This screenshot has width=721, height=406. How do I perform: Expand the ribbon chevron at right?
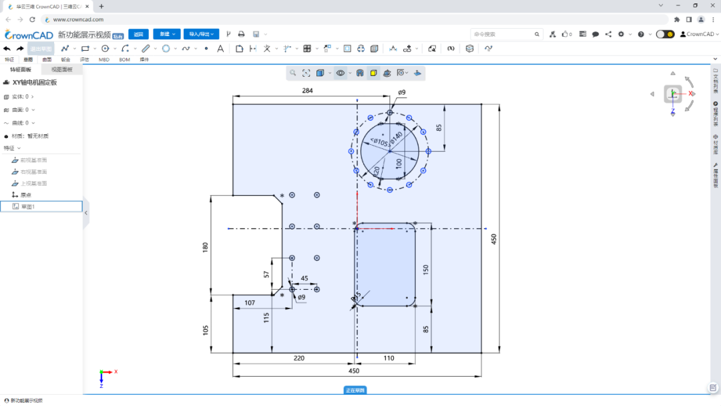[x=715, y=59]
